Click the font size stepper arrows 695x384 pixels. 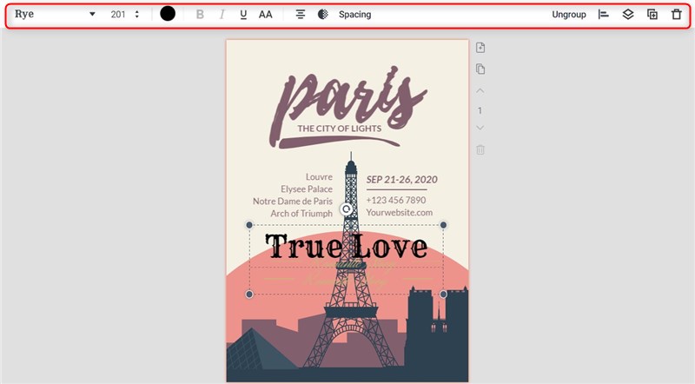[x=137, y=15]
